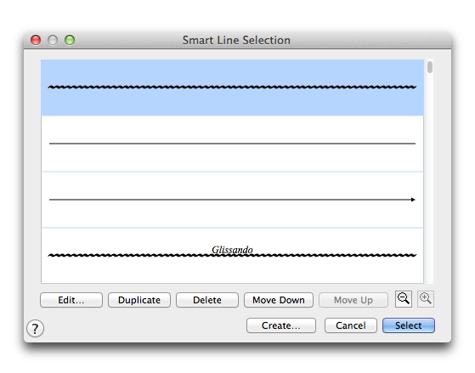Image resolution: width=475 pixels, height=373 pixels.
Task: Delete the selected smart line
Action: click(x=207, y=300)
